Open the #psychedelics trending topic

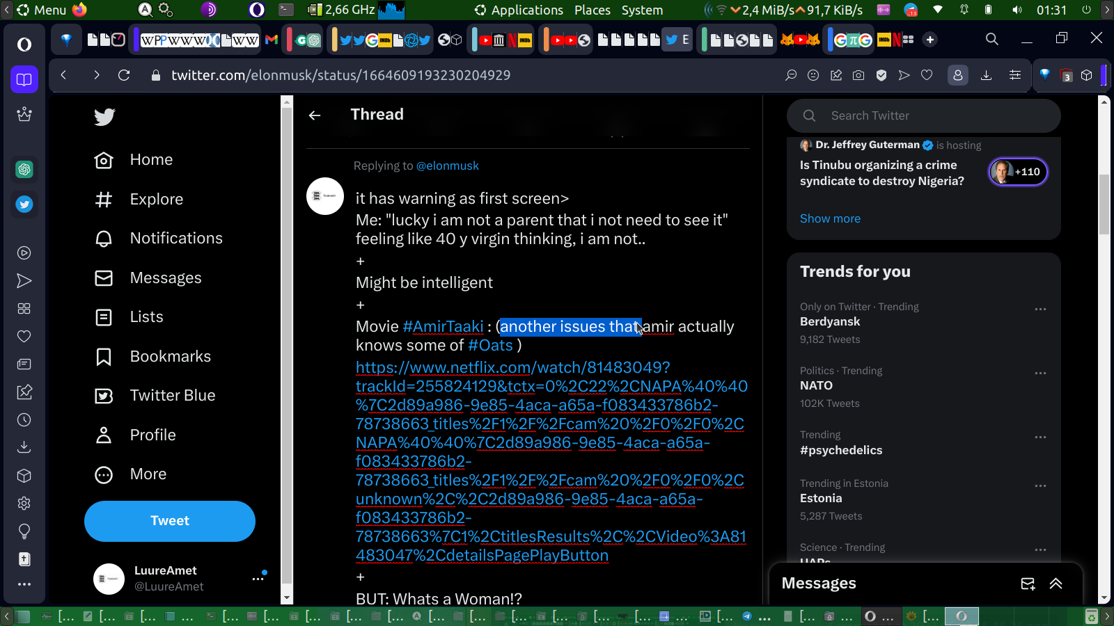click(841, 451)
